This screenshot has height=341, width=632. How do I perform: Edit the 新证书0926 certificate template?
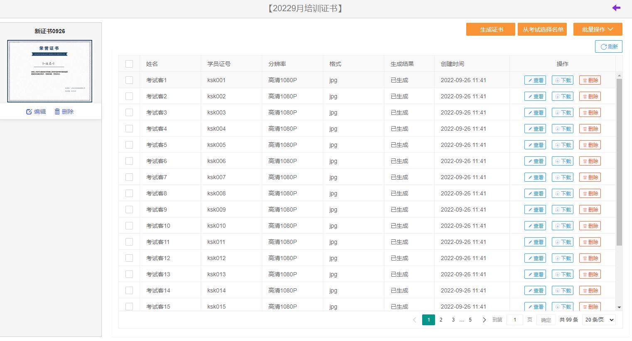(36, 112)
